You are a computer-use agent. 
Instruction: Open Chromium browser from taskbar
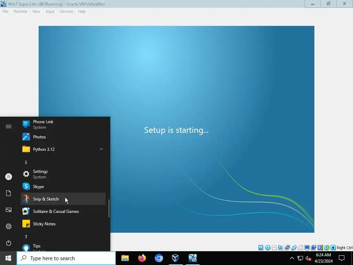click(159, 258)
